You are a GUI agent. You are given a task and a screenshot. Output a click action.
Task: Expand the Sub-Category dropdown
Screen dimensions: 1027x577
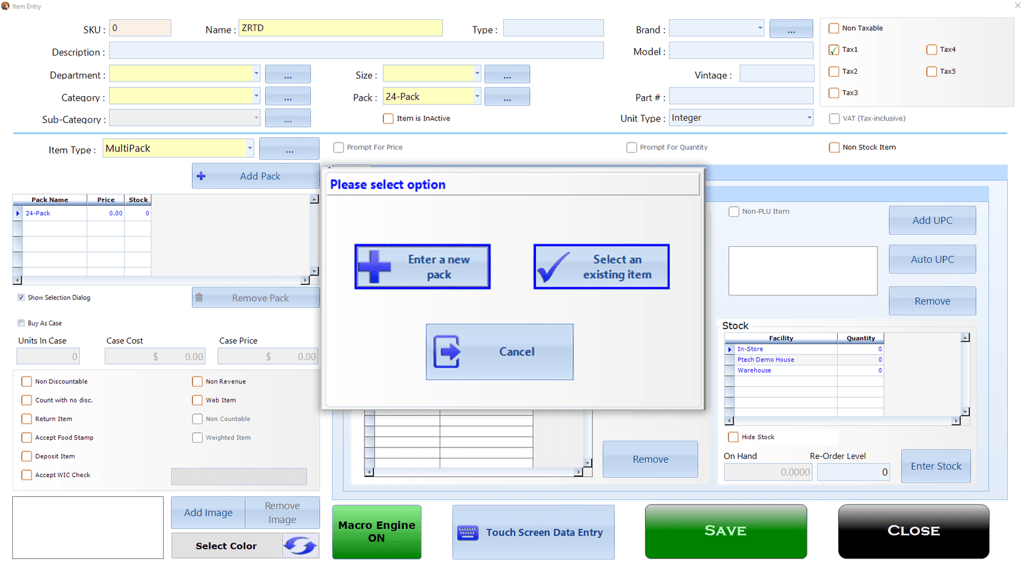click(x=256, y=118)
